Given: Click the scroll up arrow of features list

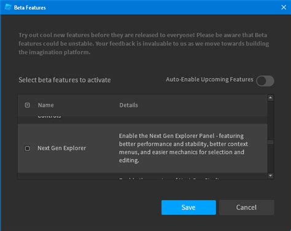Looking at the screenshot, I should tap(271, 98).
